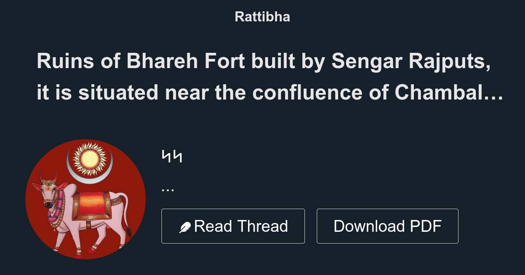
Task: Click Download PDF to save the thread
Action: (387, 226)
